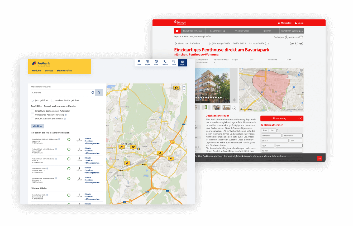The height and width of the screenshot is (226, 353).
Task: Zoom out on the Karlsruhe map
Action: coord(184,89)
